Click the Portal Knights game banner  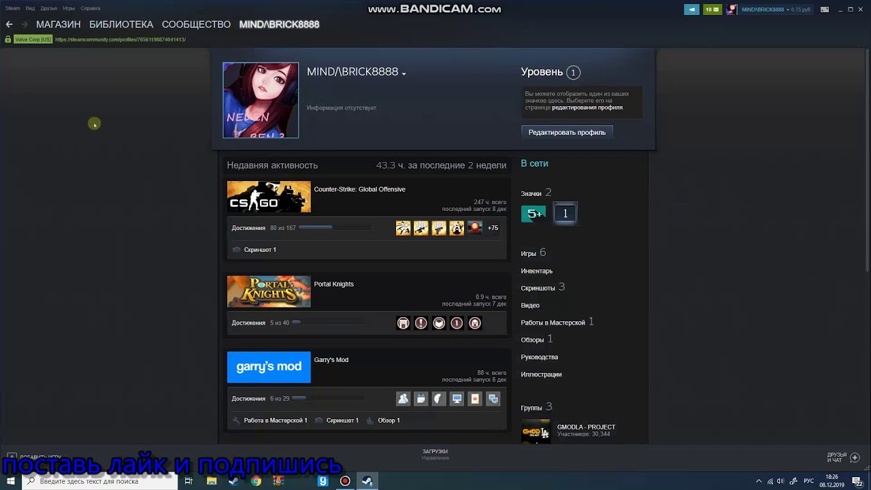click(269, 291)
